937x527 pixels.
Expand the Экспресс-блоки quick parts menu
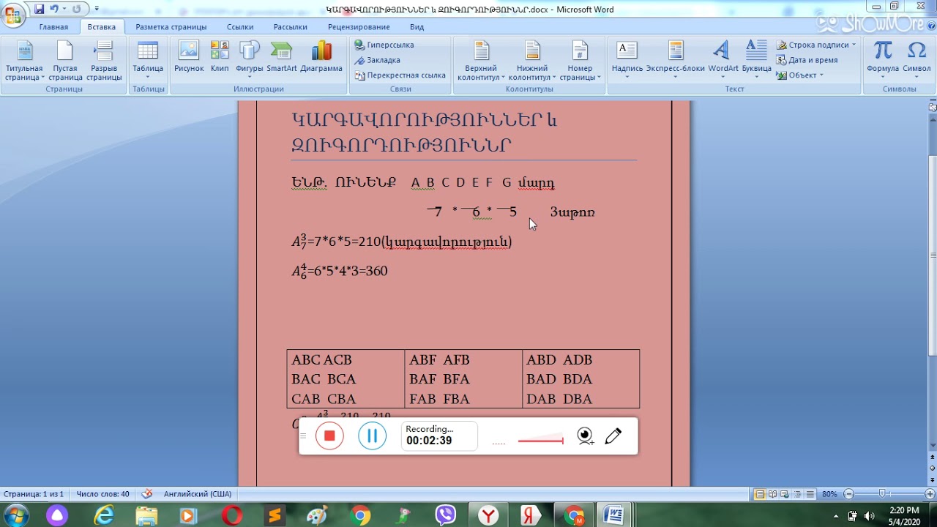point(676,61)
